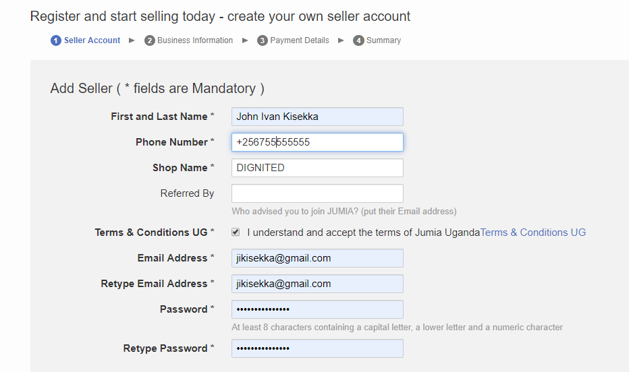Click arrow after Payment Details step

pos(341,40)
